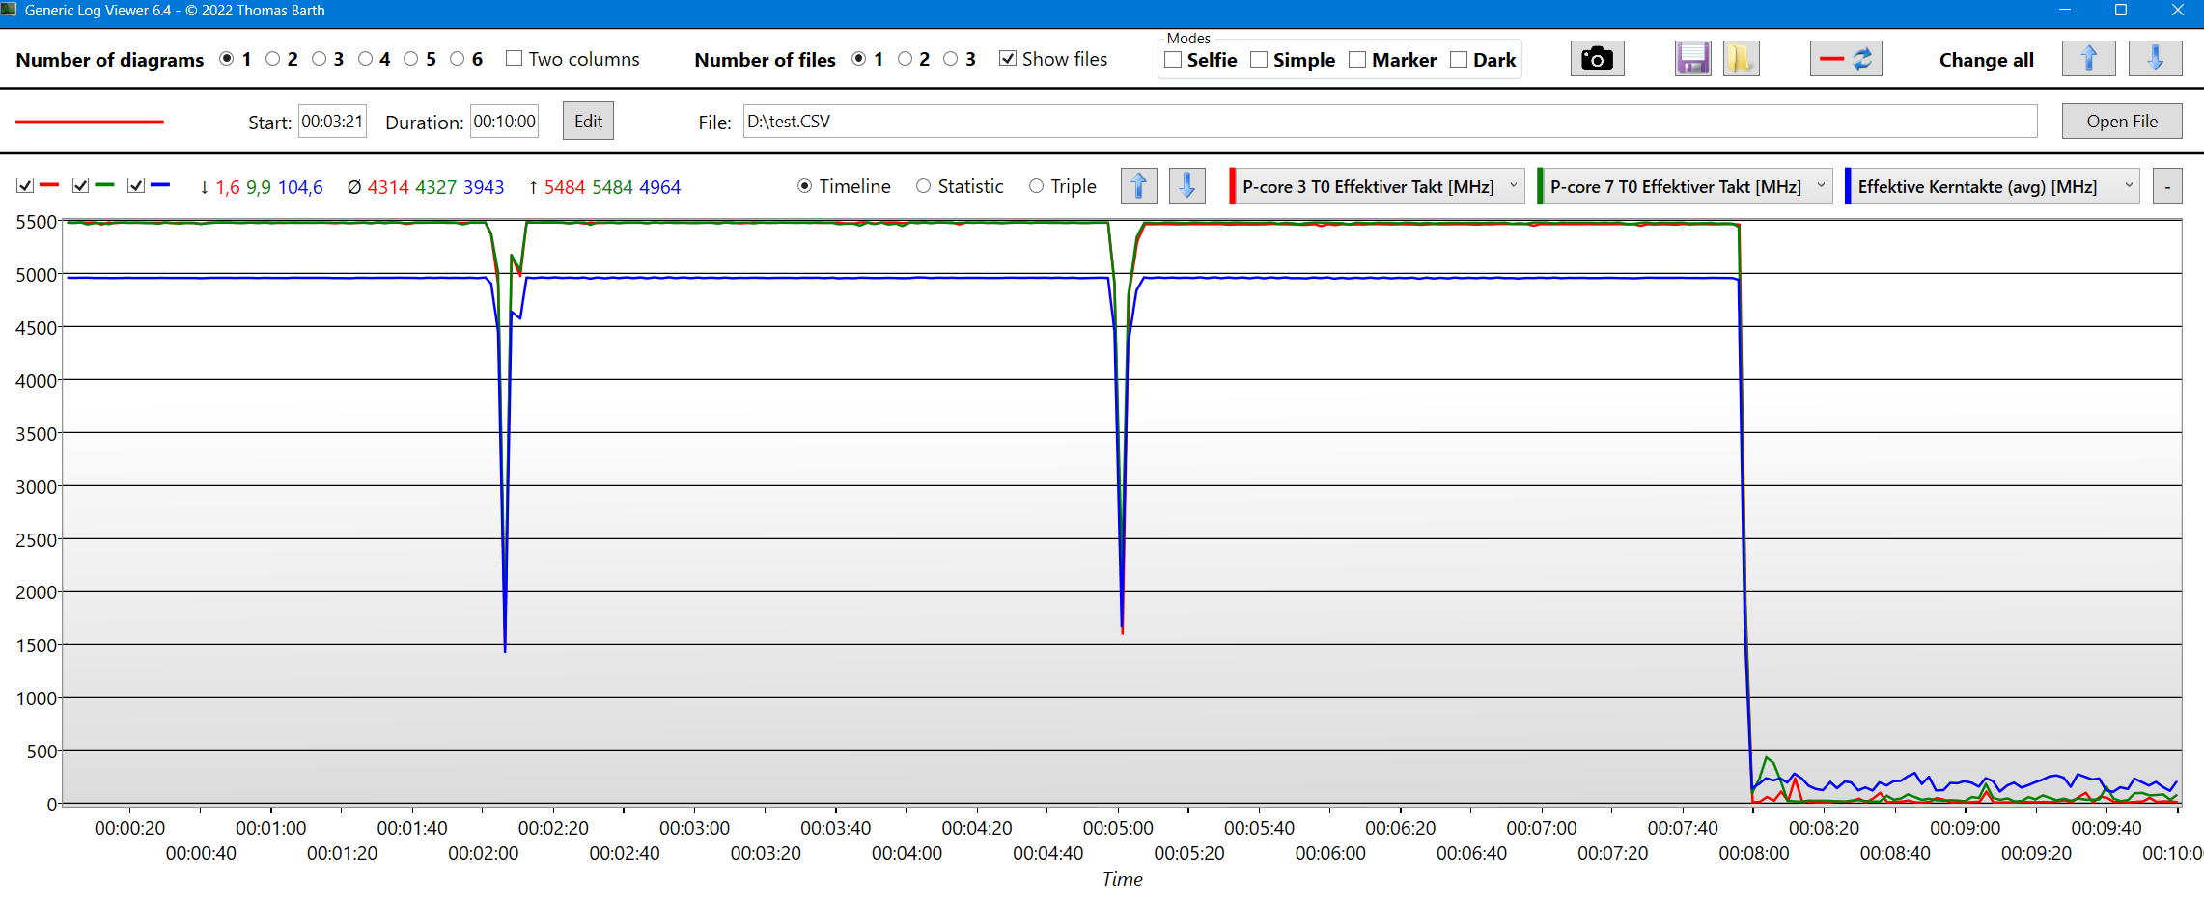Toggle the blue series visibility checkbox
Image resolution: width=2204 pixels, height=903 pixels.
pos(136,185)
